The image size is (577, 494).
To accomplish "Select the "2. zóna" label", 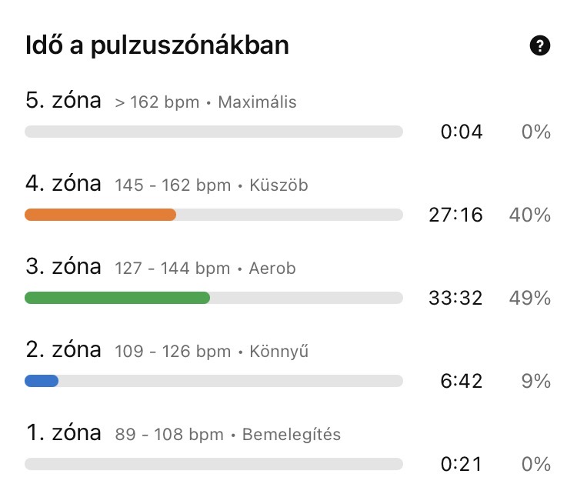I will click(63, 349).
